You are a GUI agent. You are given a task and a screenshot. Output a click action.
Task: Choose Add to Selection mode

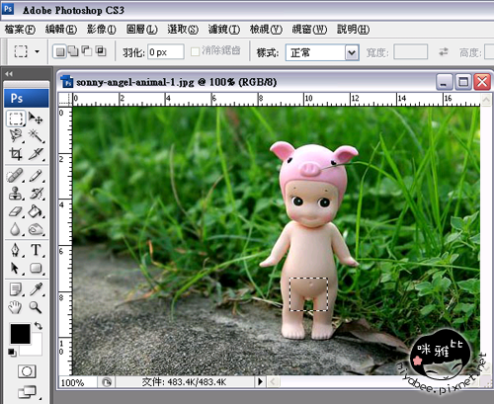point(73,51)
